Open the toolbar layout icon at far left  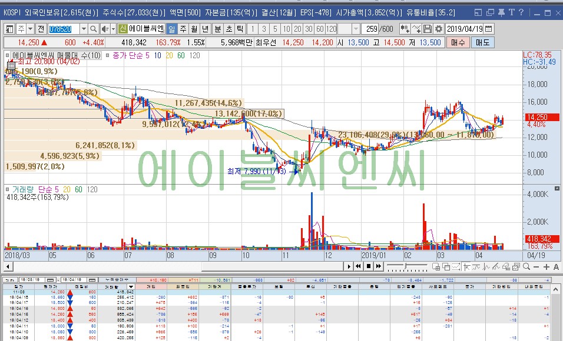(9, 29)
